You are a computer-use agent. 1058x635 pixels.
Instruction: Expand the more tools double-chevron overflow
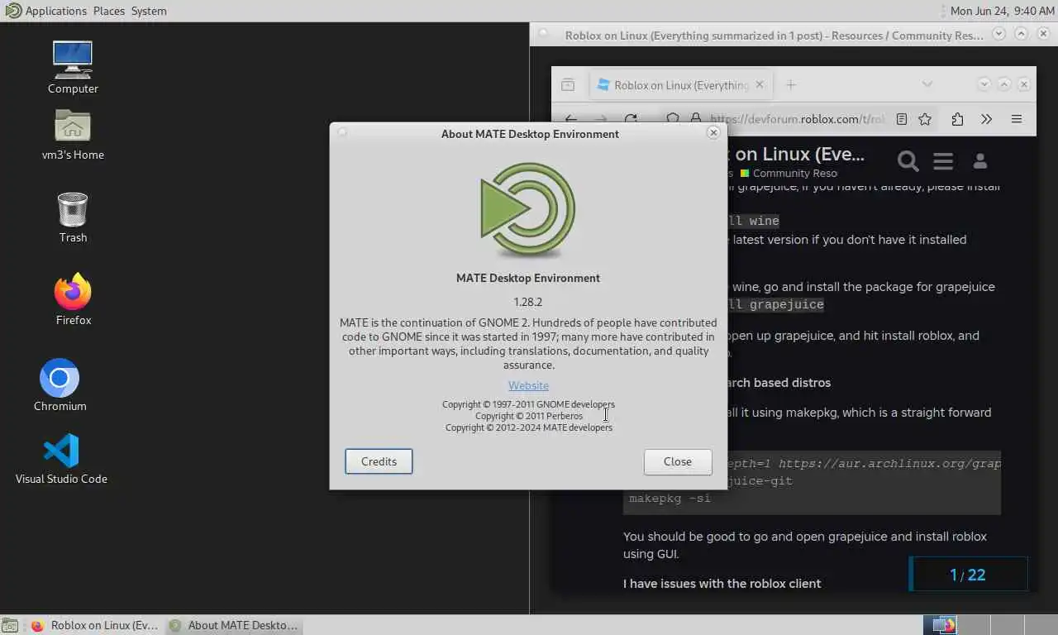pyautogui.click(x=986, y=119)
